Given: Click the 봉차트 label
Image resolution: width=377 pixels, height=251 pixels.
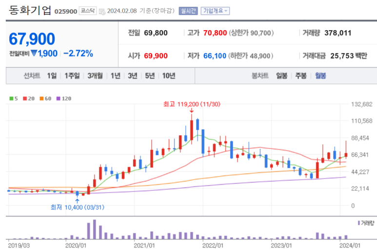Looking at the screenshot, I should 260,76.
